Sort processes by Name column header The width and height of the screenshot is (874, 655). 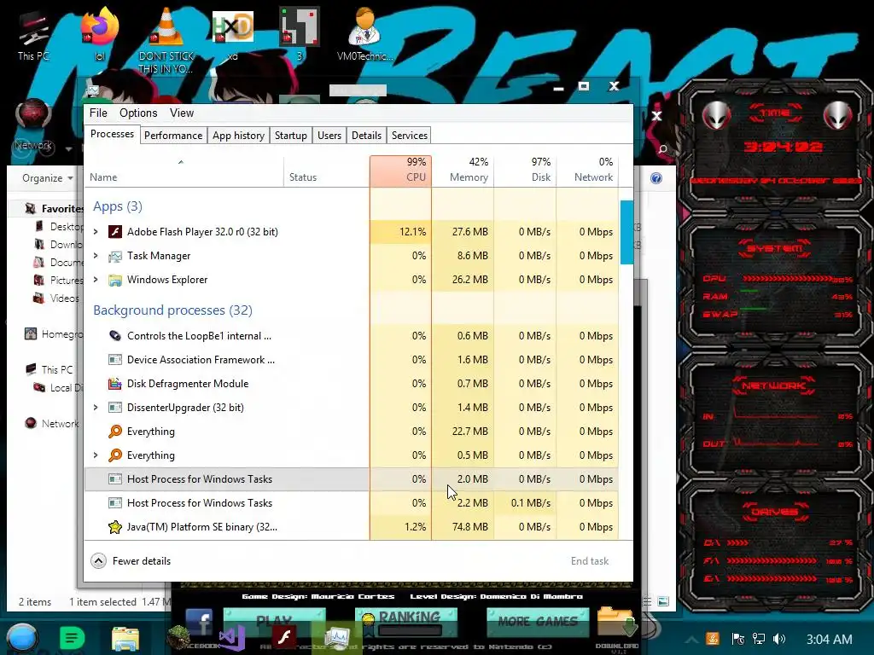coord(184,170)
